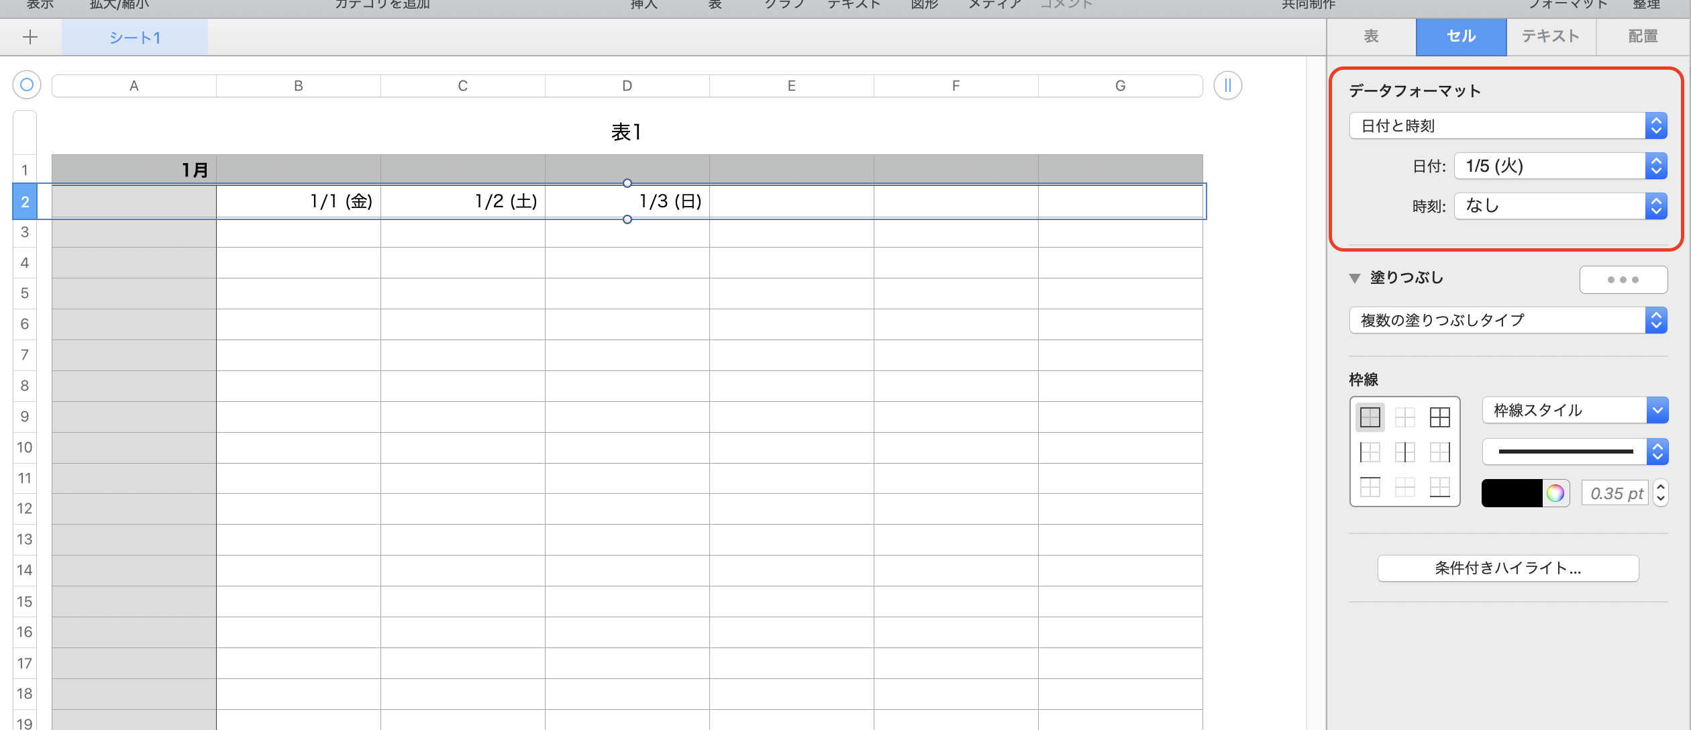Viewport: 1691px width, 730px height.
Task: Click the column-add handle at table's right
Action: [x=1227, y=85]
